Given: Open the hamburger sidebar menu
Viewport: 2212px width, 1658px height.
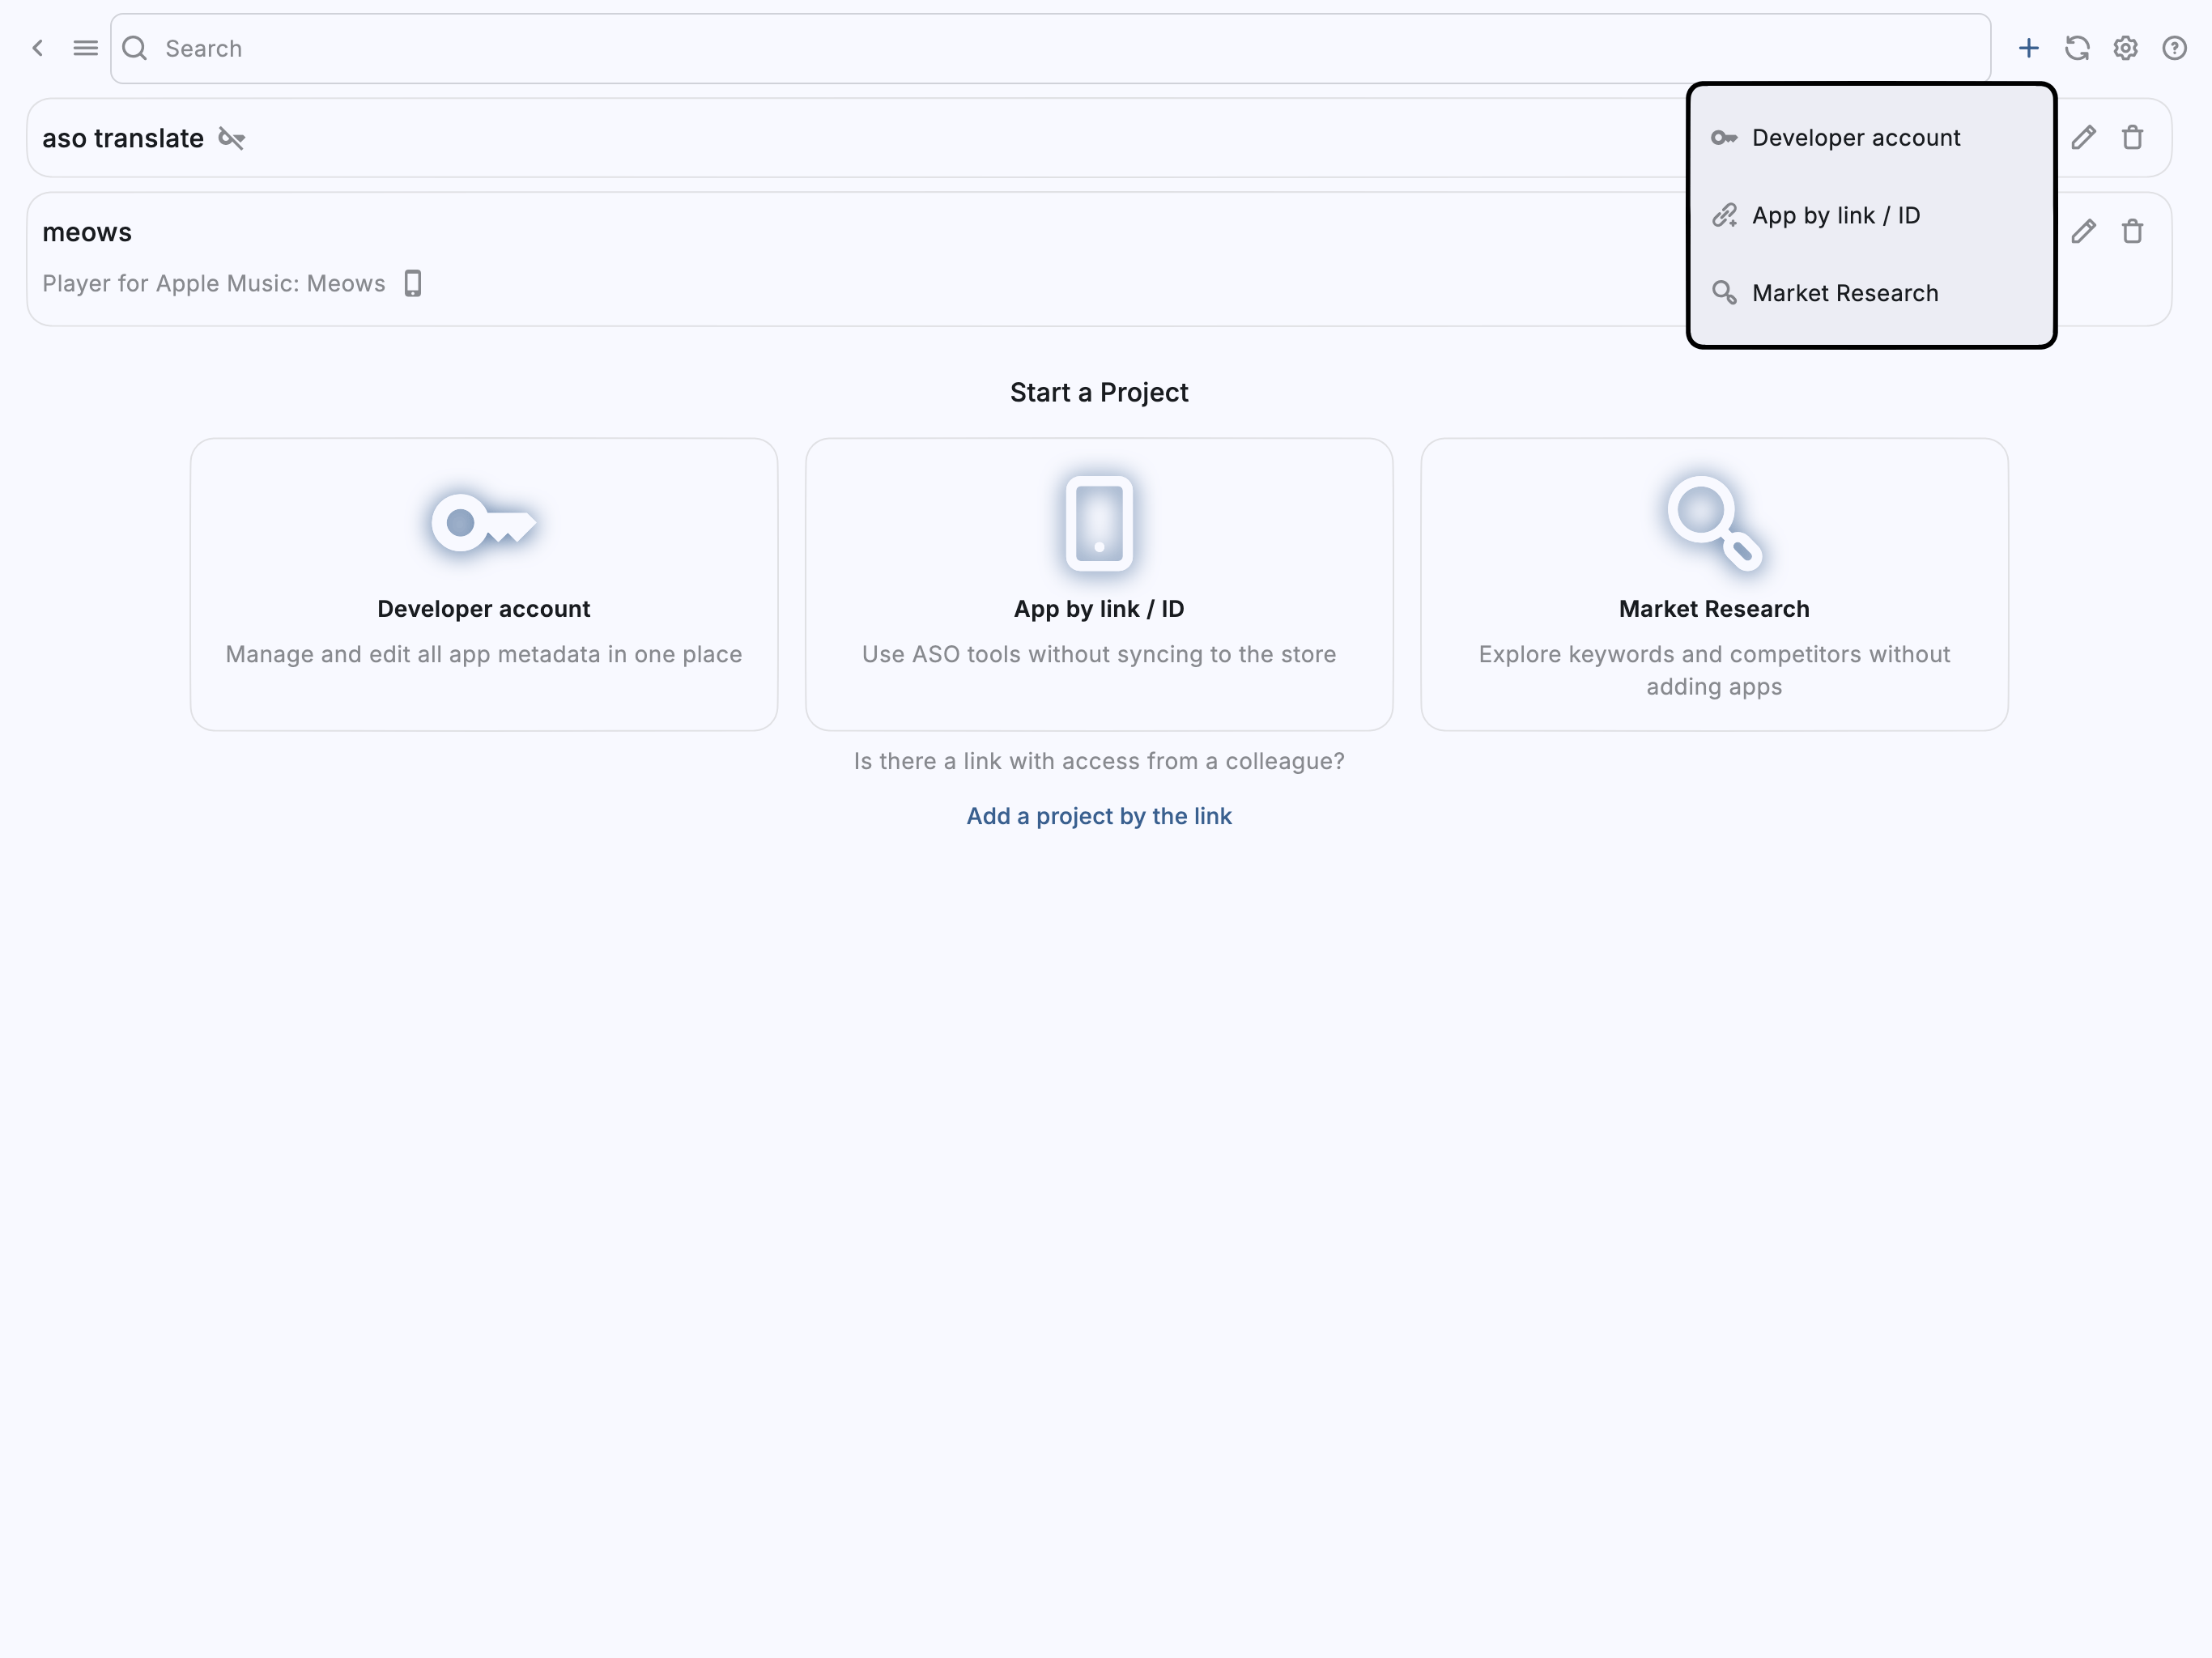Looking at the screenshot, I should pyautogui.click(x=86, y=48).
